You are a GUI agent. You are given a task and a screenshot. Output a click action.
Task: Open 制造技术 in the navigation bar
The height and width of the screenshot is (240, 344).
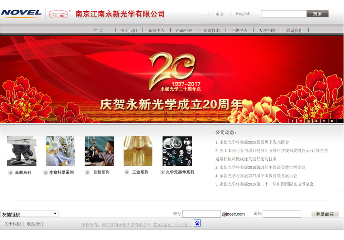click(x=212, y=31)
